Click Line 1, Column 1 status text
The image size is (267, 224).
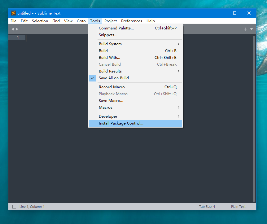coord(32,207)
